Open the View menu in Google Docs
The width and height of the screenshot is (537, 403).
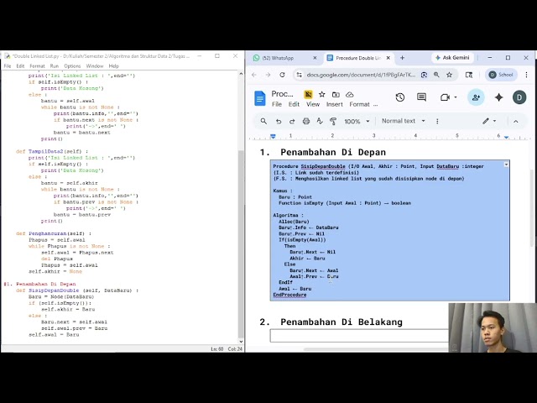(x=313, y=104)
